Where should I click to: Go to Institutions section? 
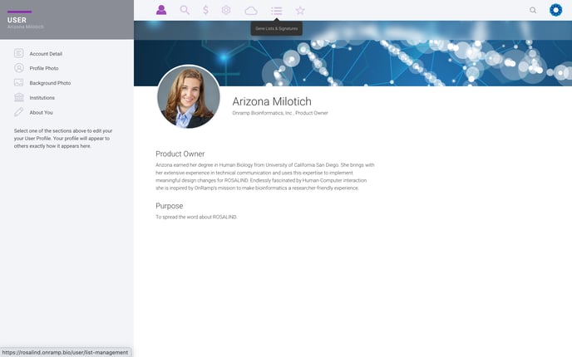pos(42,98)
